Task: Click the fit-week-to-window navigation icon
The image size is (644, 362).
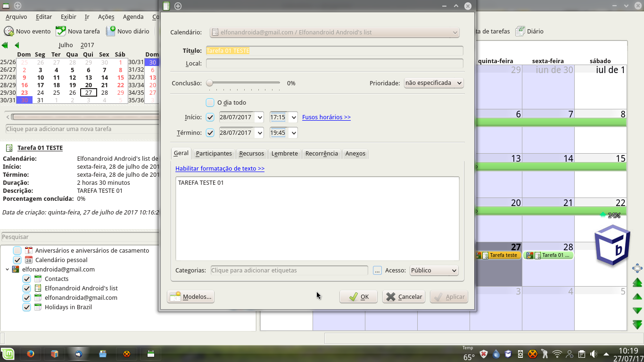Action: tap(637, 269)
